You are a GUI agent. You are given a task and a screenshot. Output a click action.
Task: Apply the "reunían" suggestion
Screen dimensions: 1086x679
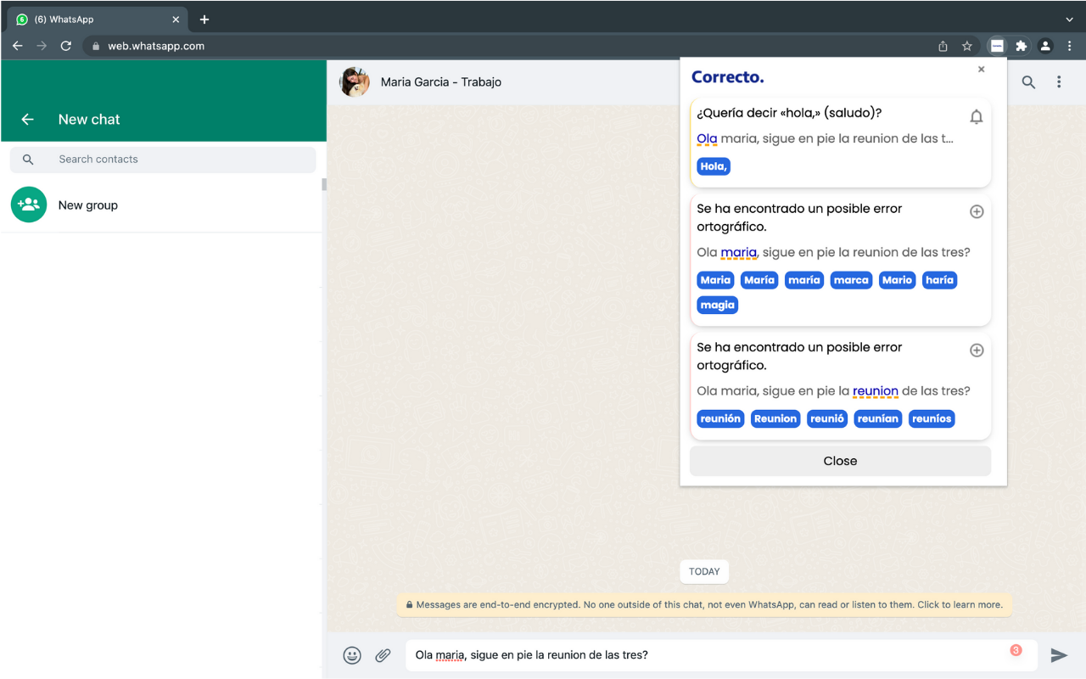(x=878, y=418)
